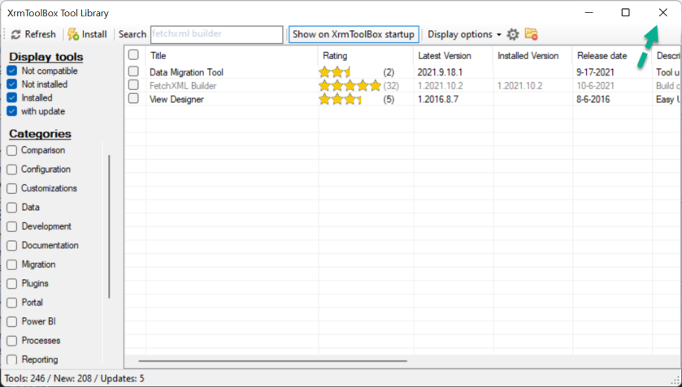Sort by Latest Version column header
682x387 pixels.
tap(454, 56)
